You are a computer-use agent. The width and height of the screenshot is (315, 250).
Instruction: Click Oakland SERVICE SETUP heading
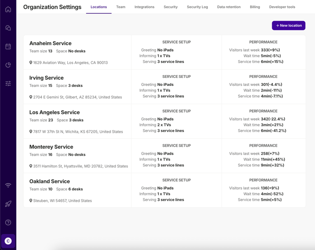[176, 180]
